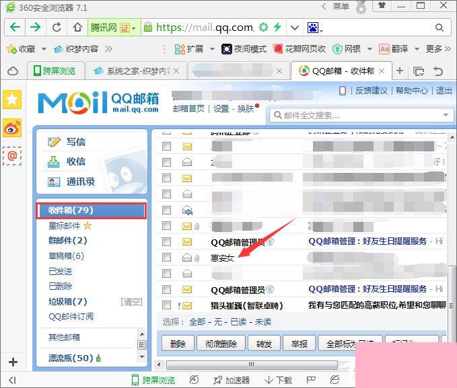The height and width of the screenshot is (388, 457).
Task: Click the 退出 logout link
Action: [444, 91]
